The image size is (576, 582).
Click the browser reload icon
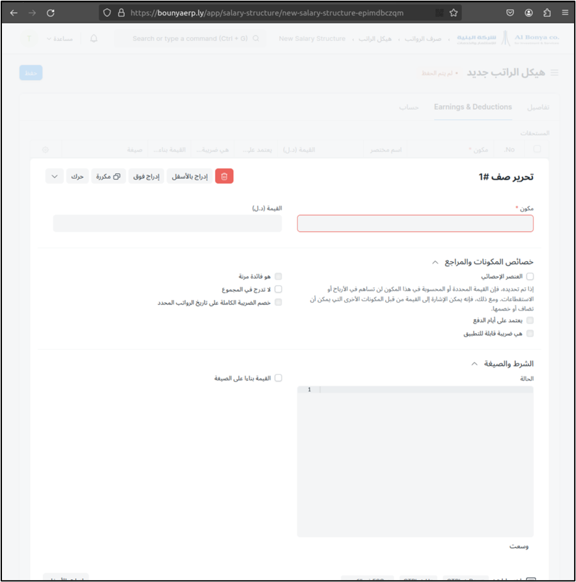(x=50, y=12)
